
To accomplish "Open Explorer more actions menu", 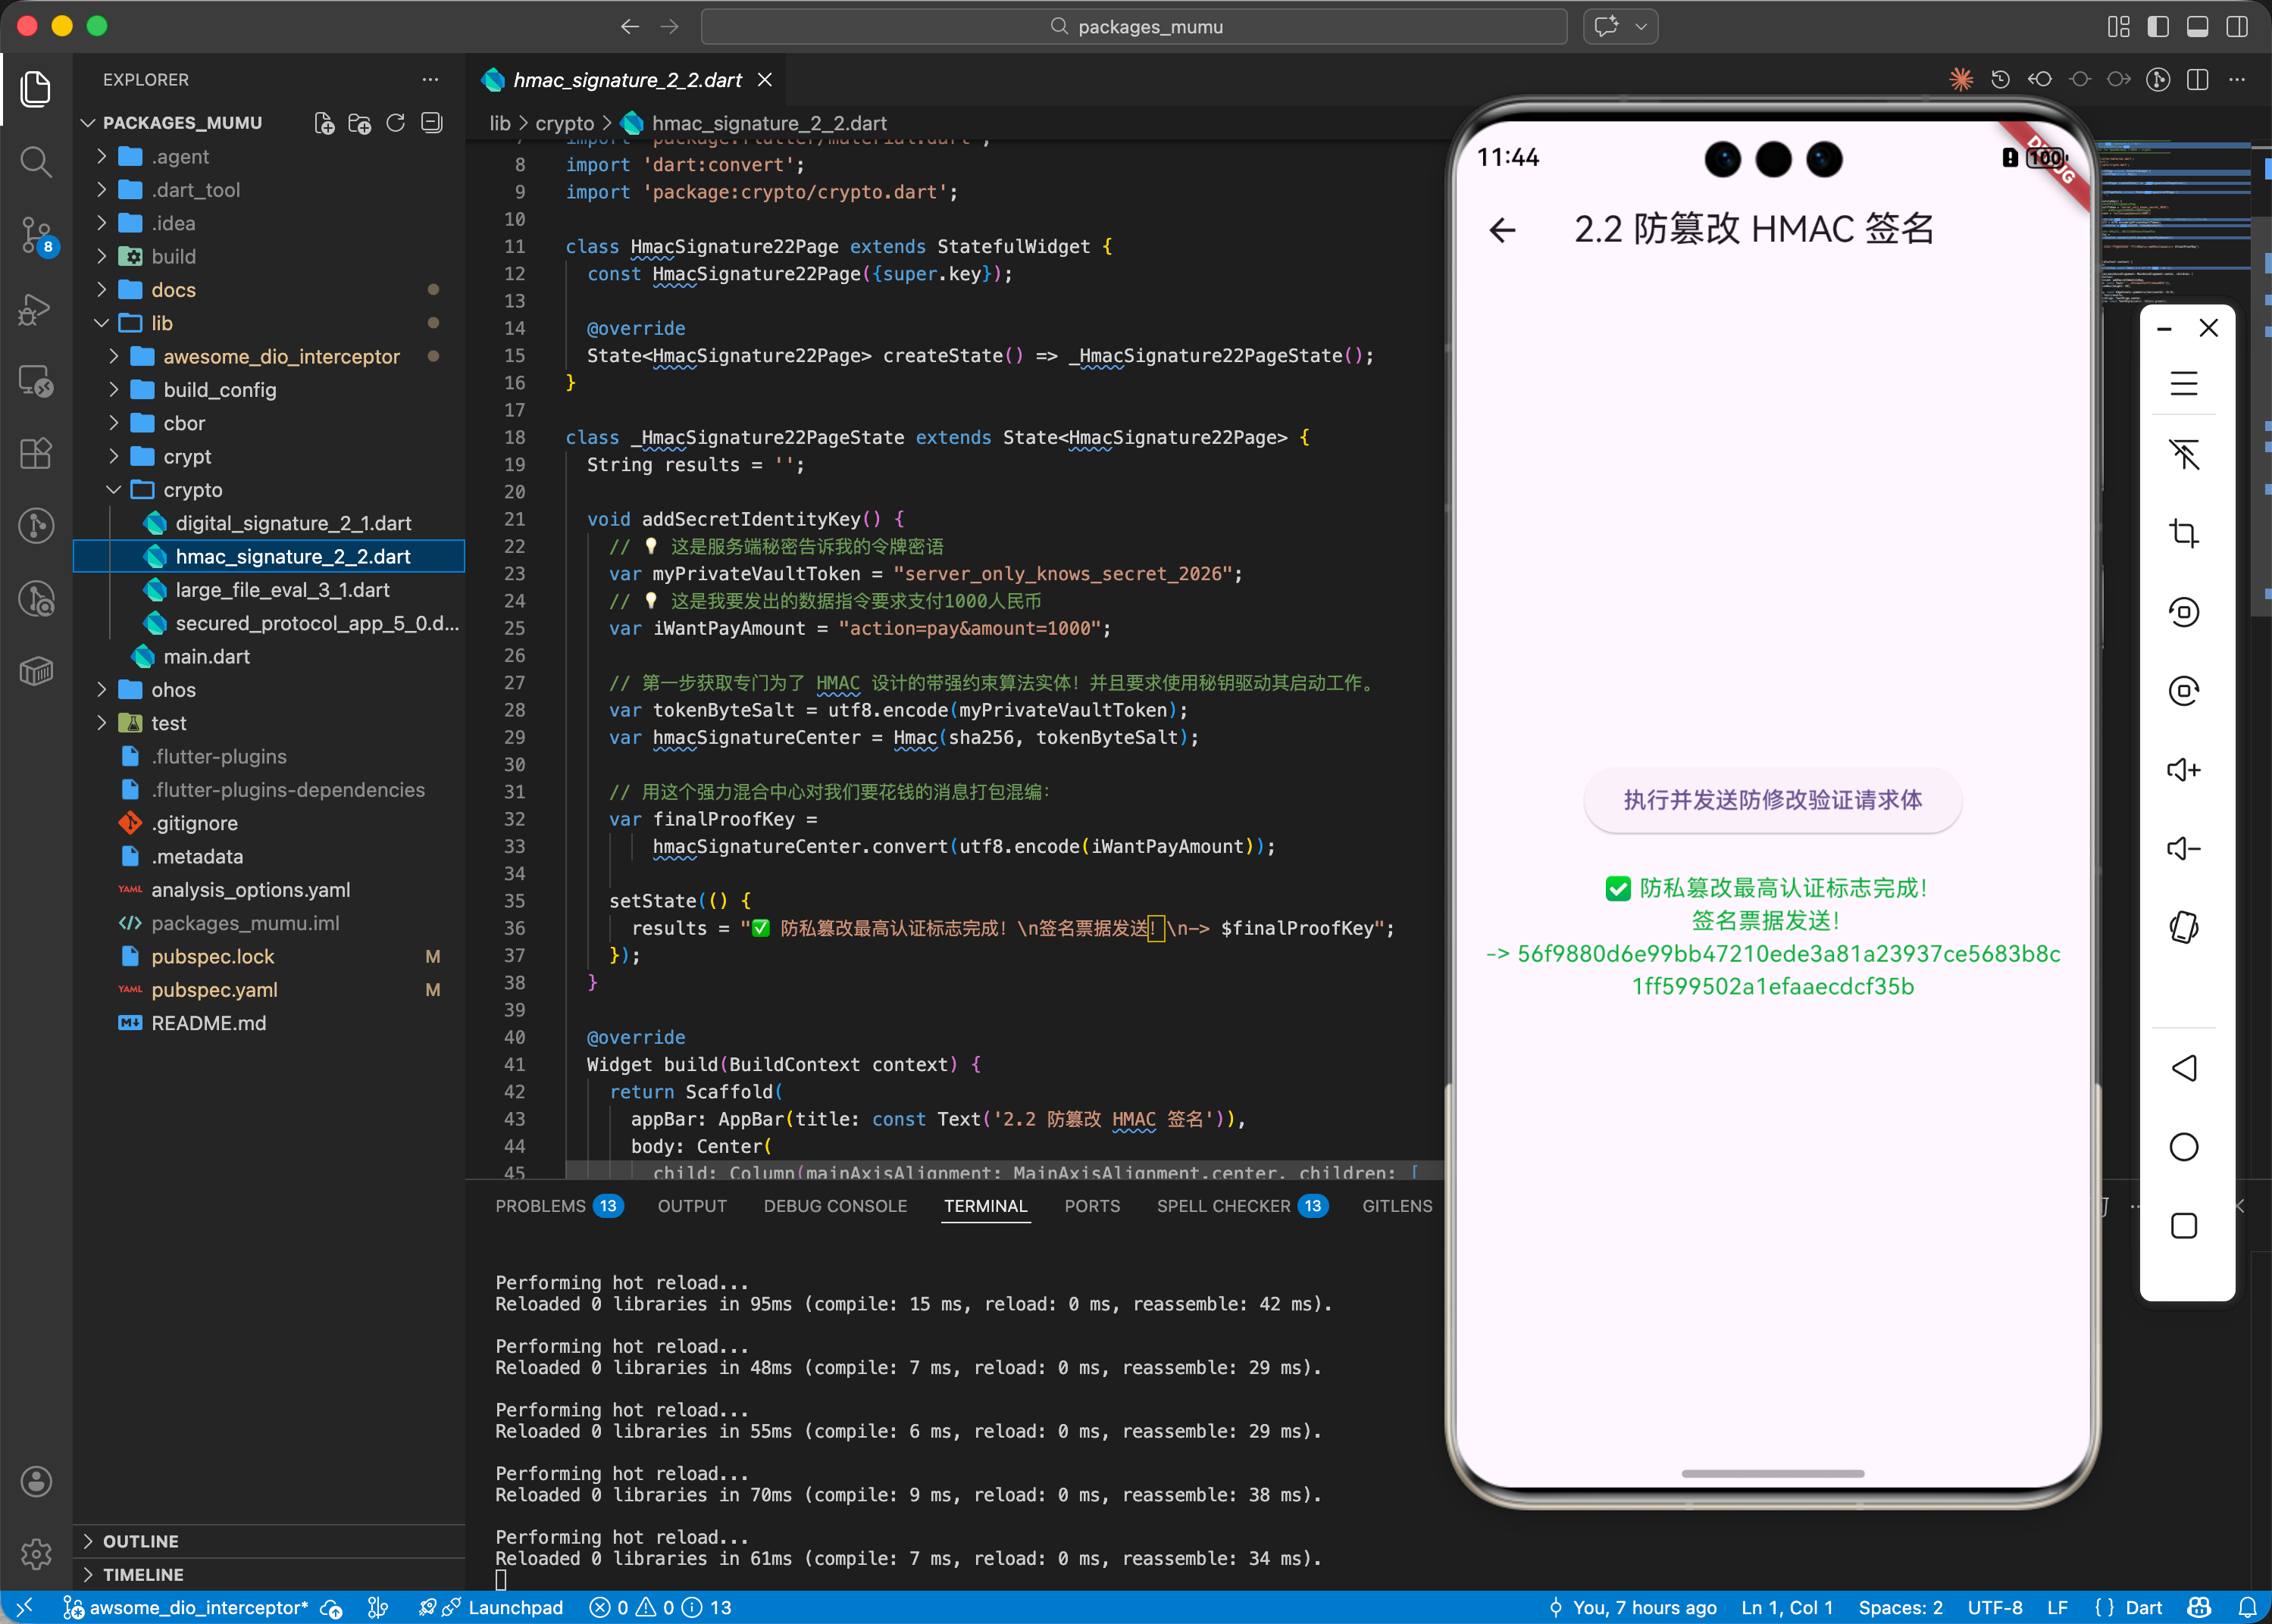I will [x=430, y=79].
